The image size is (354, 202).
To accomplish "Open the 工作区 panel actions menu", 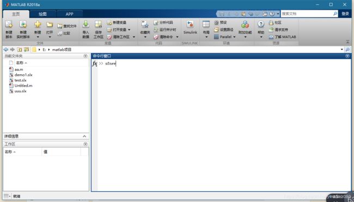I will 86,144.
